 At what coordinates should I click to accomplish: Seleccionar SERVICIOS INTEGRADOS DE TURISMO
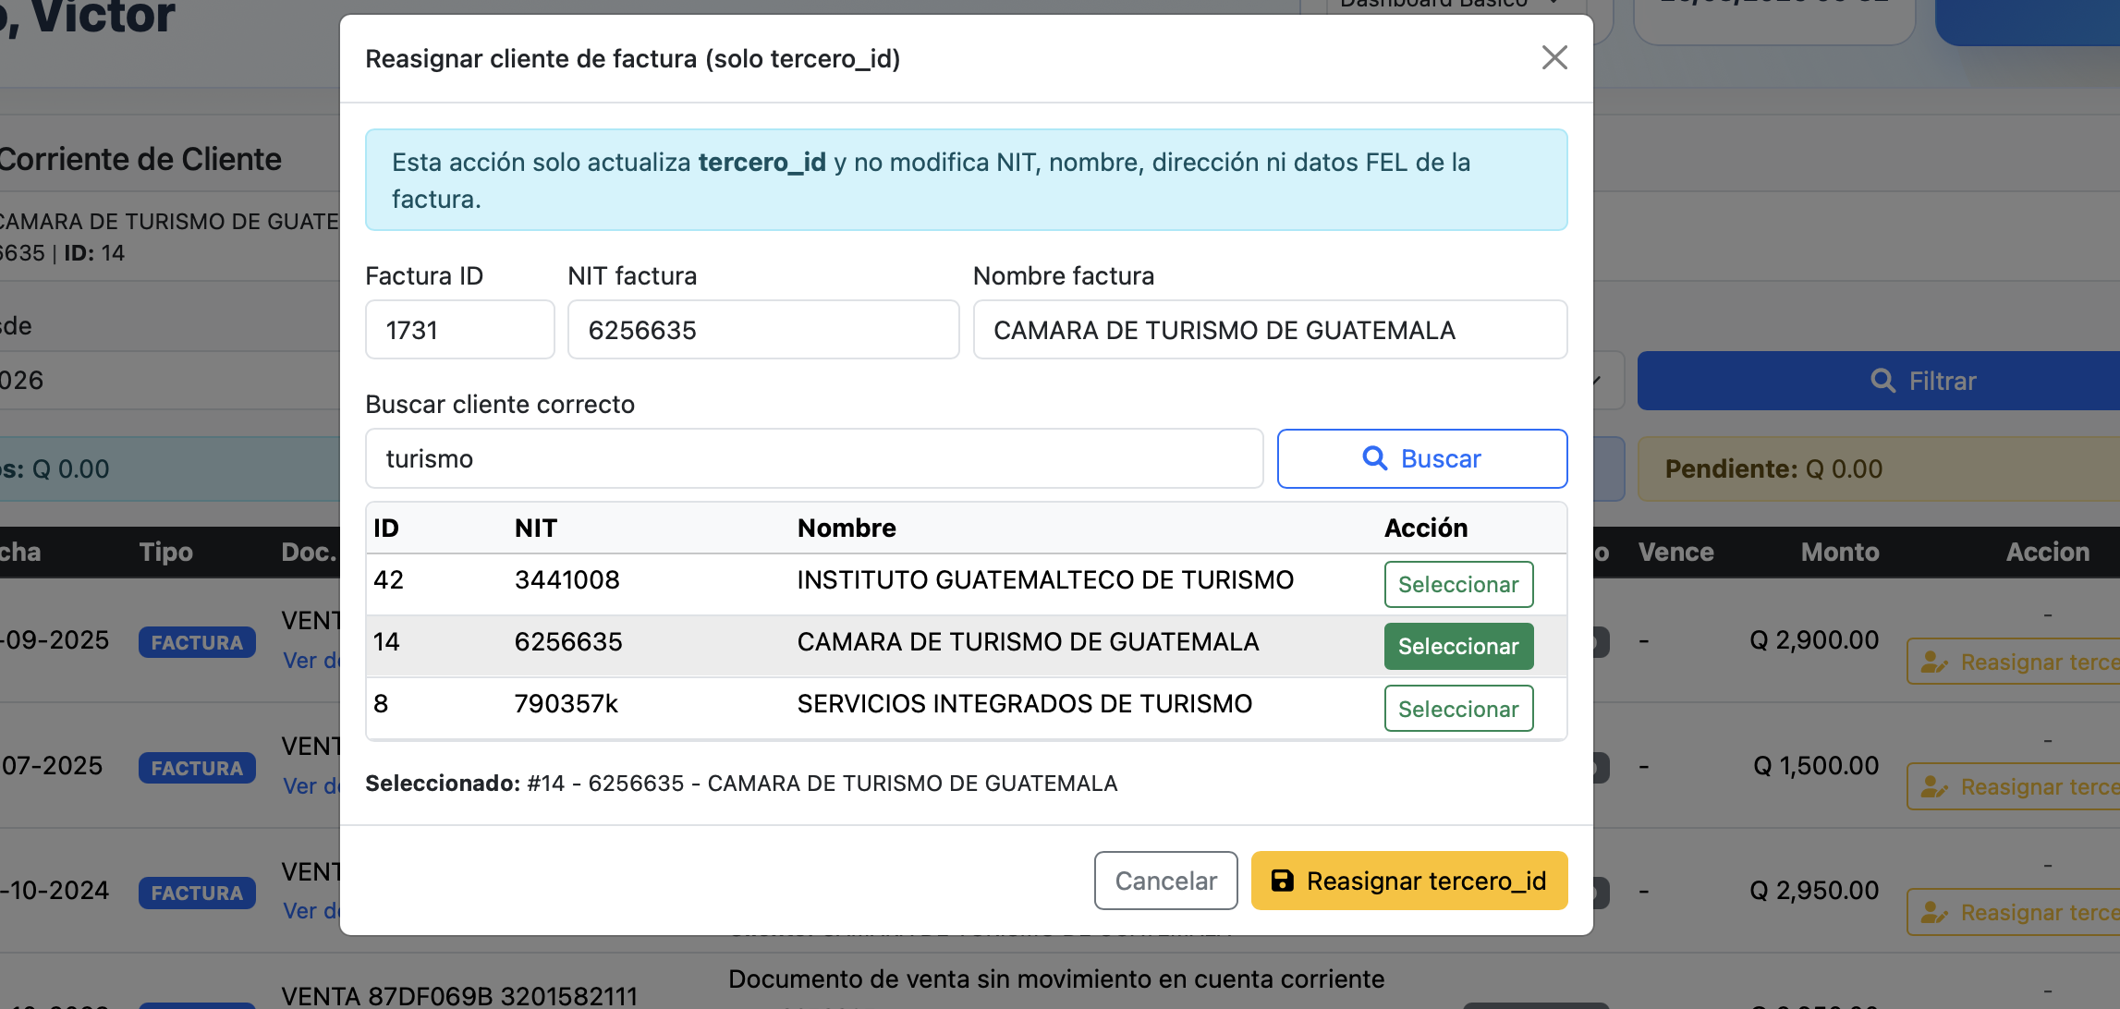tap(1458, 709)
